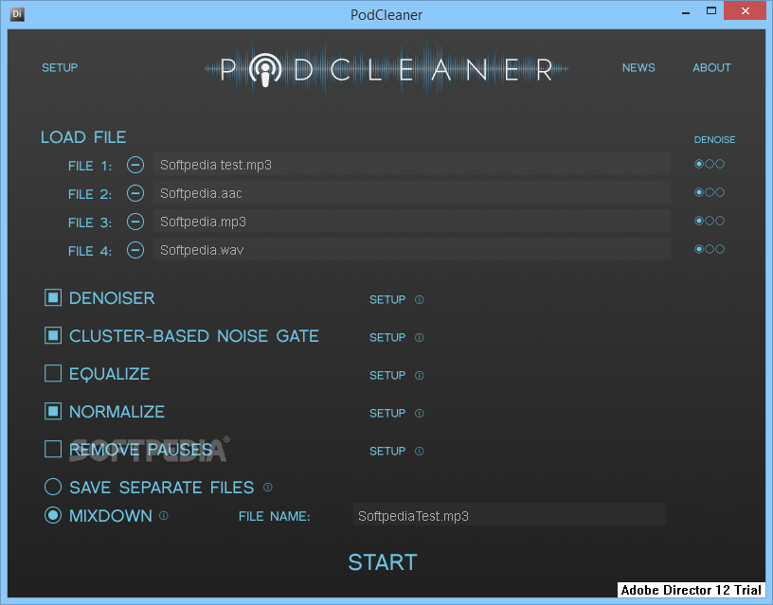The height and width of the screenshot is (605, 773).
Task: Open Equalize SETUP link
Action: [x=387, y=376]
